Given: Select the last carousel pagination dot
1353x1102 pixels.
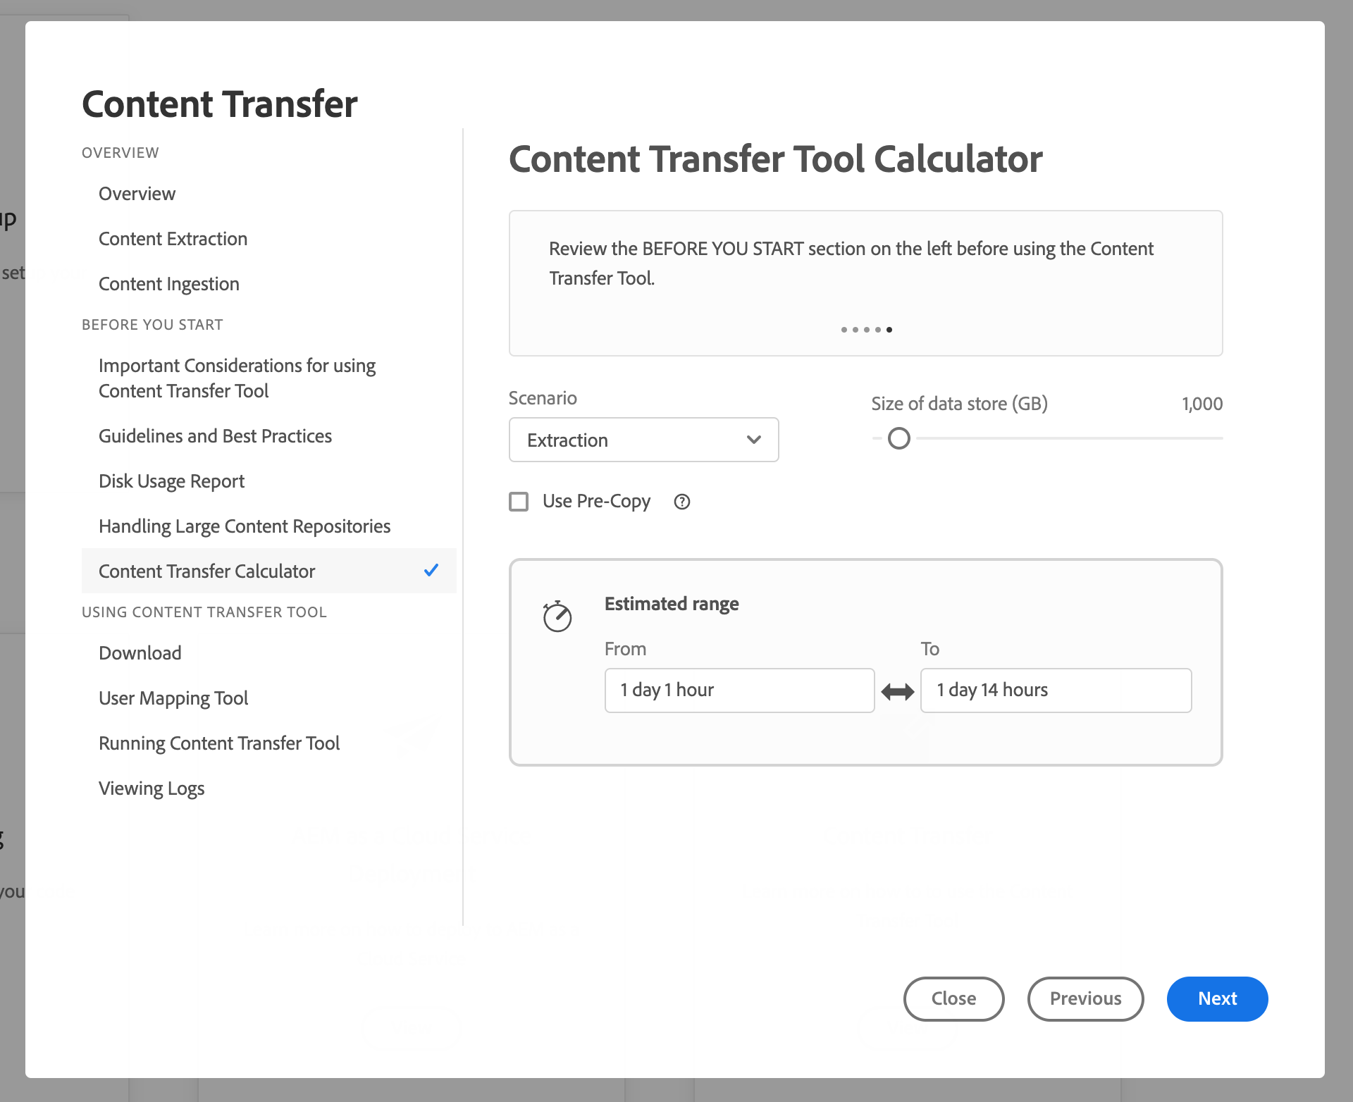Looking at the screenshot, I should 889,330.
